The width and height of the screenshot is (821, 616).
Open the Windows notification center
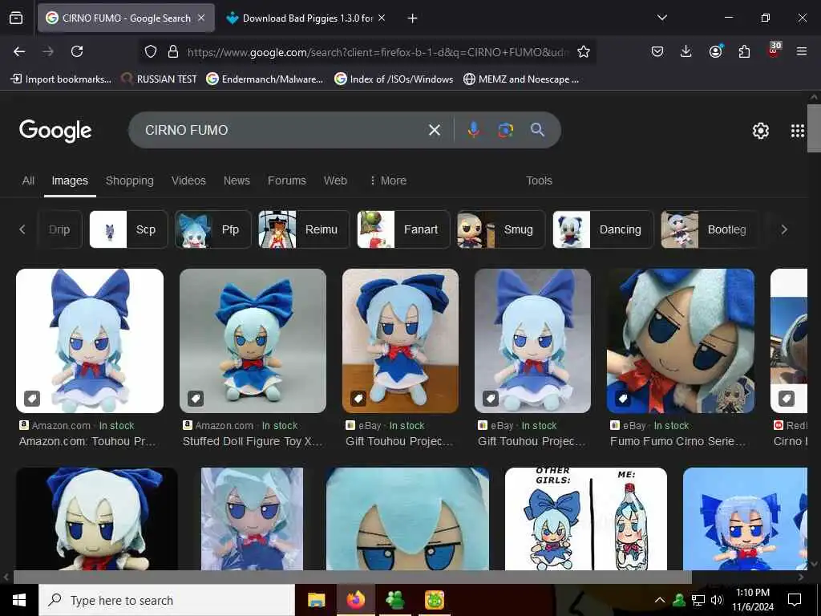click(x=795, y=600)
